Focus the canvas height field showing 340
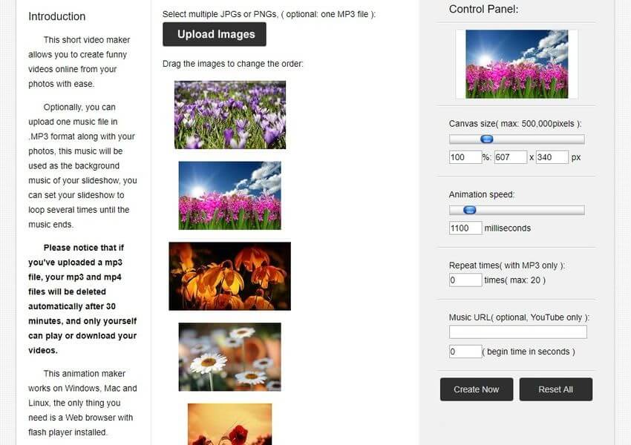The width and height of the screenshot is (631, 445). [552, 157]
